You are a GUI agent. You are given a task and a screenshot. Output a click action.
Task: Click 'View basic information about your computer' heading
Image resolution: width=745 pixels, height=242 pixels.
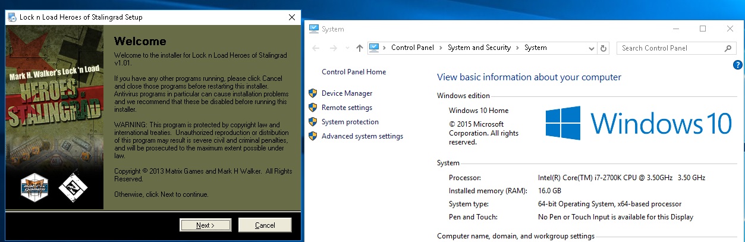529,77
